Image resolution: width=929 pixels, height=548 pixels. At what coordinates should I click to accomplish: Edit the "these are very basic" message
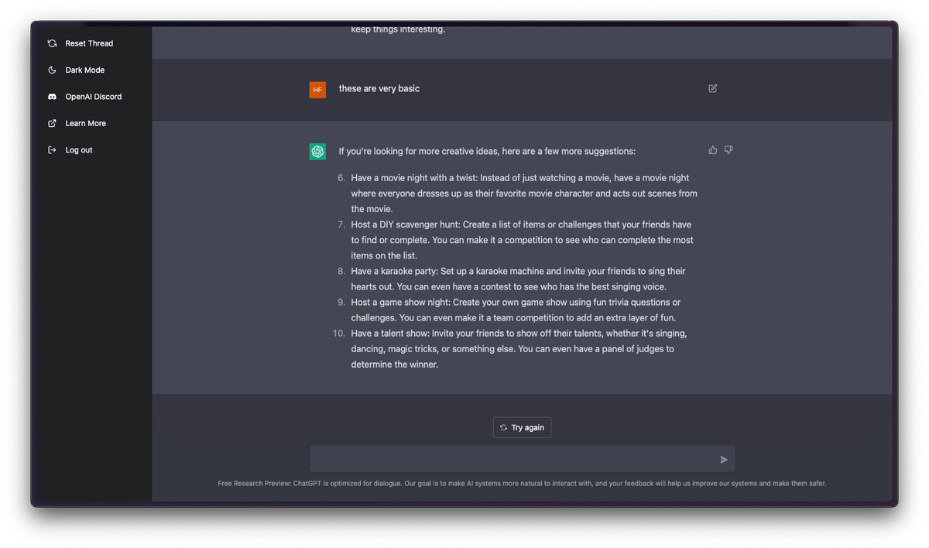712,88
